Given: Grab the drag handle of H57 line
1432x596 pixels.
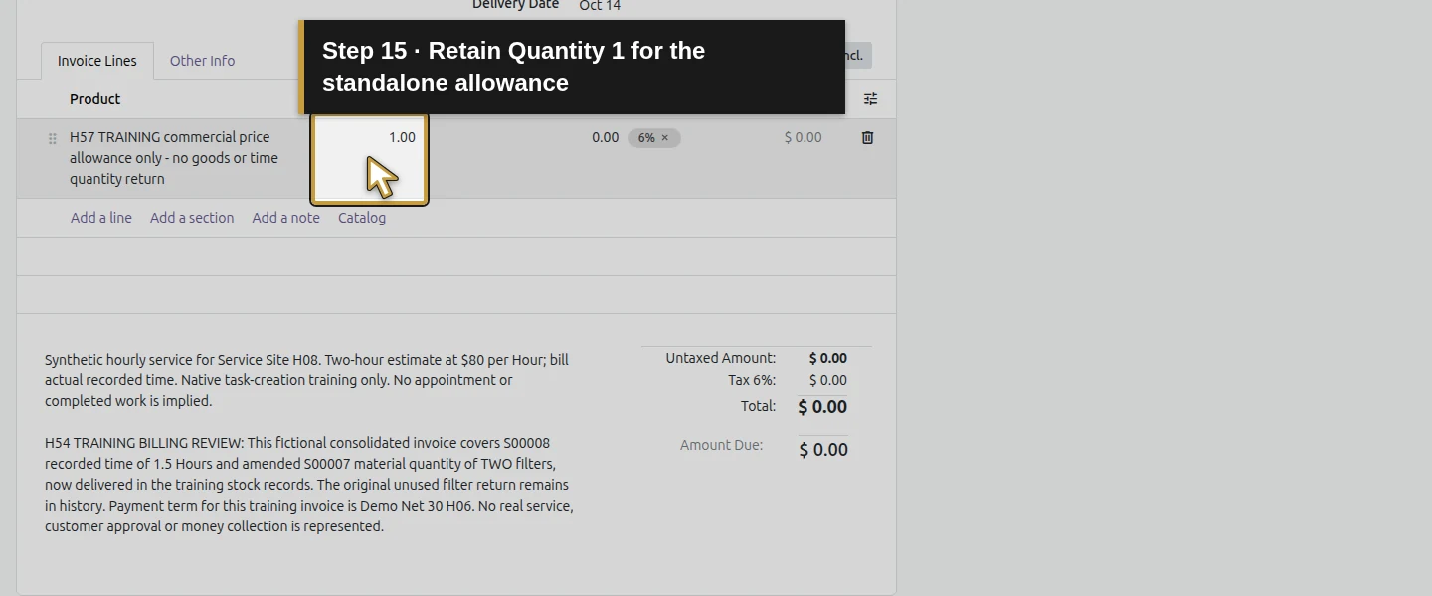Looking at the screenshot, I should (53, 139).
